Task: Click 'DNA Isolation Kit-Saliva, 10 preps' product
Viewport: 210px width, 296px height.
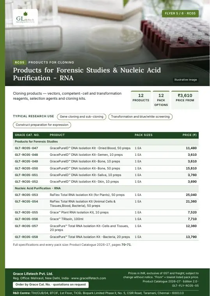Action: pos(85,175)
